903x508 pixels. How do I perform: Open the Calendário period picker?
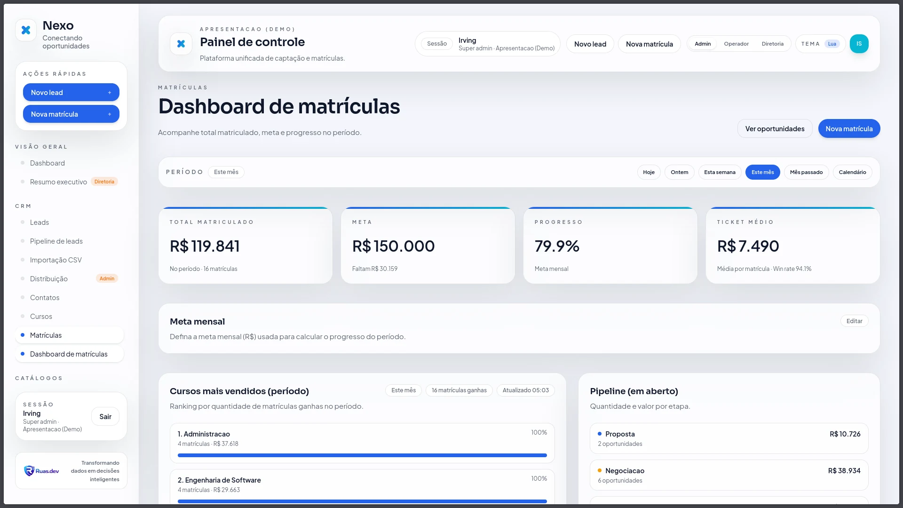tap(852, 172)
